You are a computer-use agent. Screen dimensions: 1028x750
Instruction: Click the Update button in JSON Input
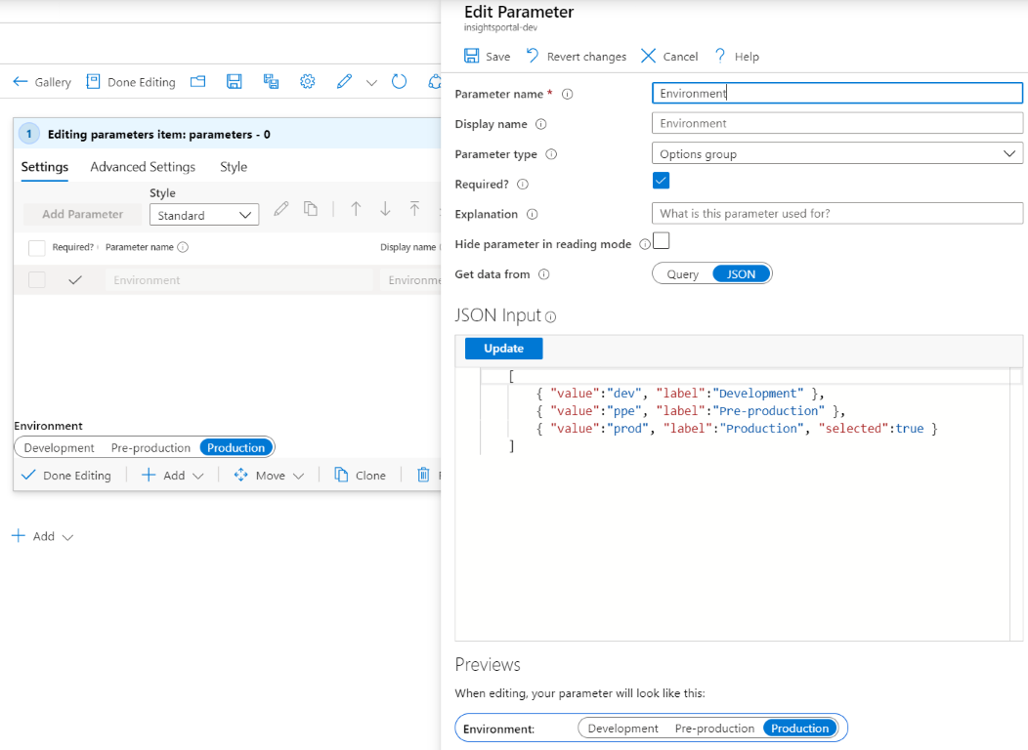tap(502, 348)
